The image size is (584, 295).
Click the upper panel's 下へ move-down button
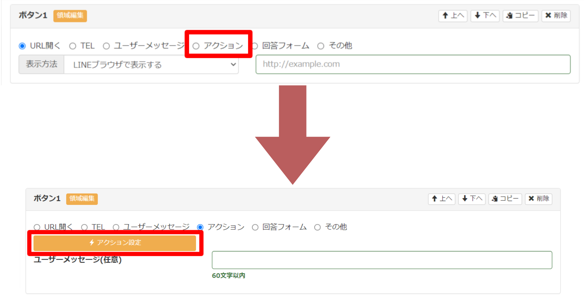point(485,16)
